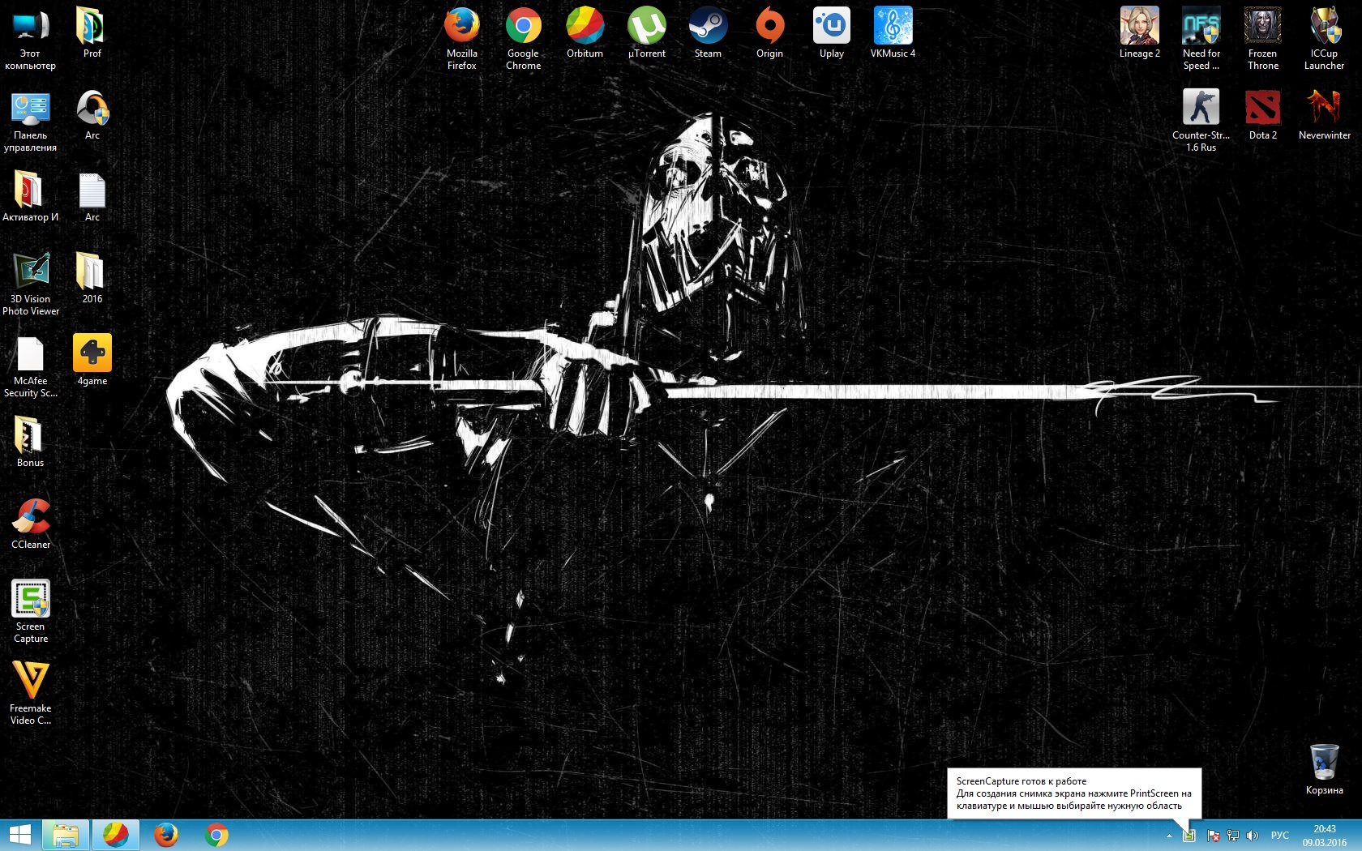The width and height of the screenshot is (1362, 851).
Task: Open the Bonus folder icon
Action: pos(31,442)
